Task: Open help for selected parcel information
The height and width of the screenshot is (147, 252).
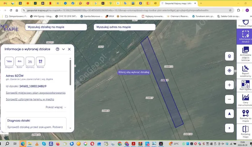Action: [57, 49]
